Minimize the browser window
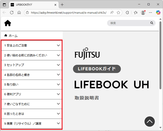Image resolution: width=163 pixels, height=131 pixels. click(139, 4)
